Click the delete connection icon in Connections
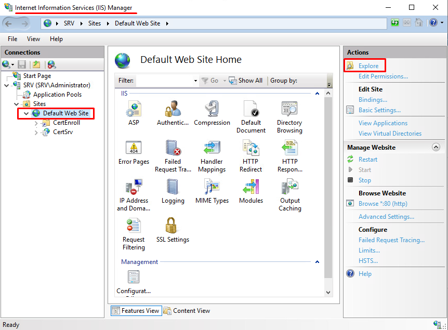 point(52,64)
